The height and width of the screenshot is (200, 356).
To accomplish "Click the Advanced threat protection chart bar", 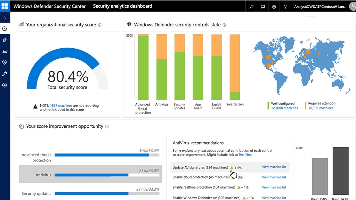I will click(143, 67).
